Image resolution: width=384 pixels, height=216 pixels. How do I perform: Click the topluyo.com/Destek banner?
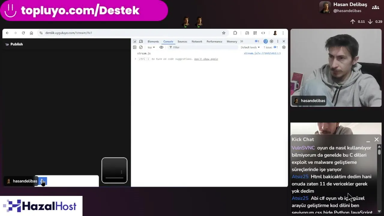(84, 10)
